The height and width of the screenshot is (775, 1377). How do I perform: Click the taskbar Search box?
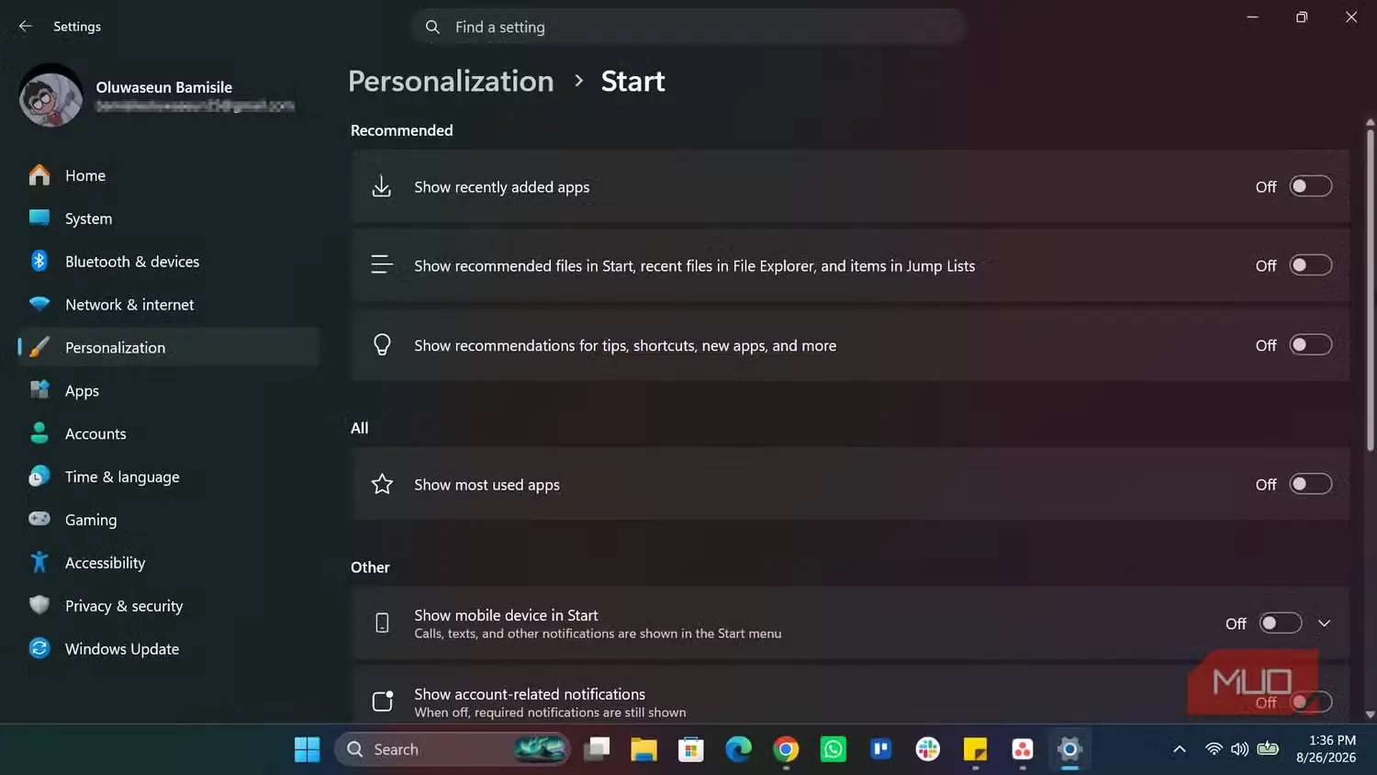452,749
